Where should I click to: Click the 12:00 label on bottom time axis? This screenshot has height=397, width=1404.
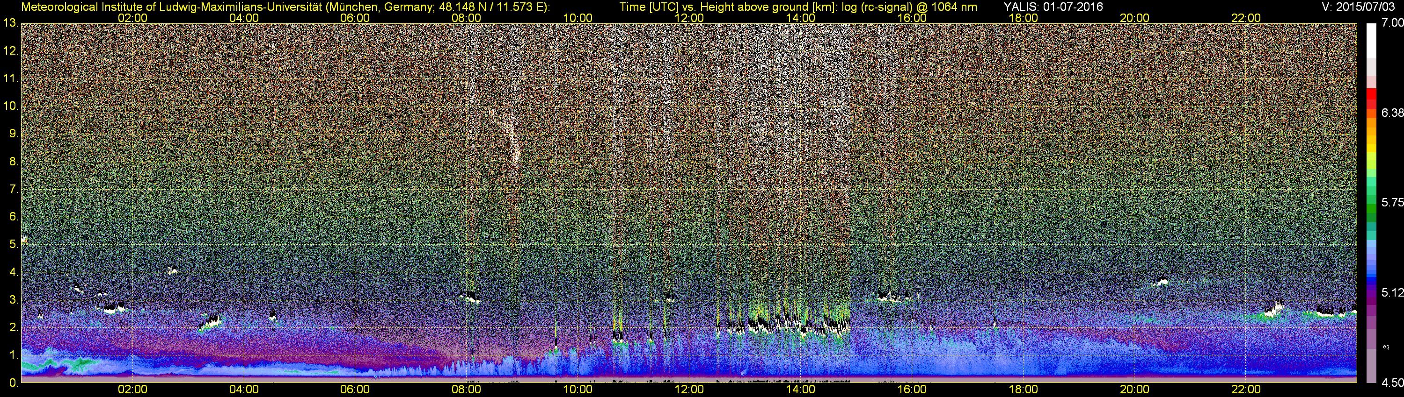pyautogui.click(x=689, y=390)
